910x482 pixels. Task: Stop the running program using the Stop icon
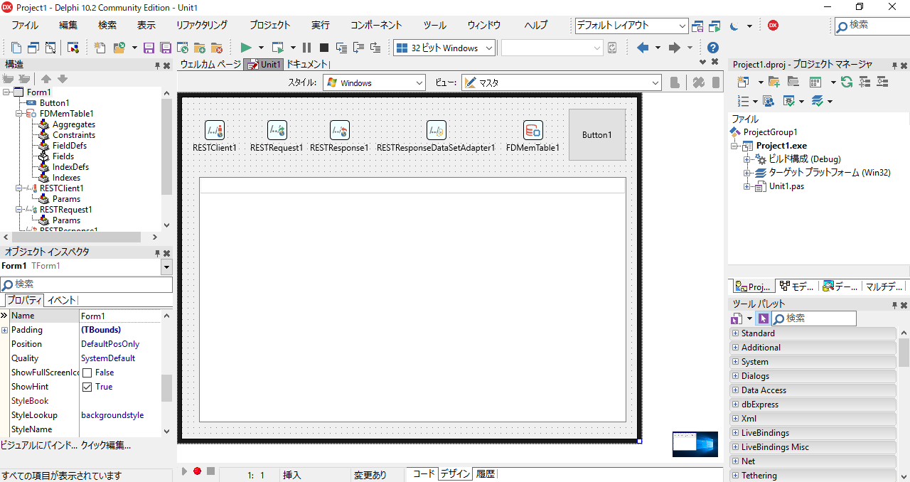[x=324, y=48]
